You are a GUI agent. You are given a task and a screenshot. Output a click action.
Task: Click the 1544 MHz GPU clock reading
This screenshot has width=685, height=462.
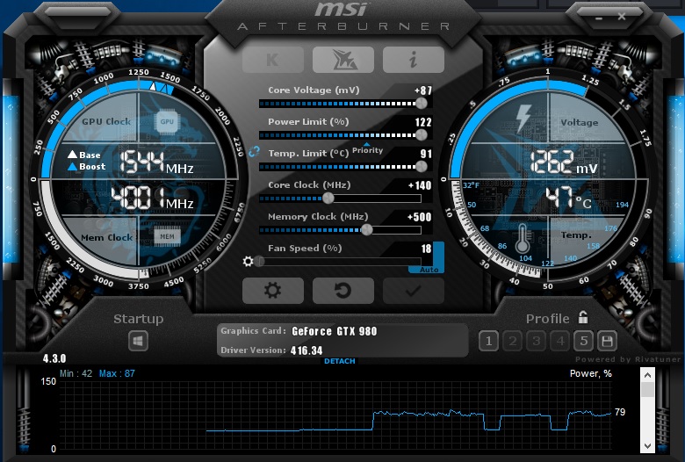tap(156, 162)
